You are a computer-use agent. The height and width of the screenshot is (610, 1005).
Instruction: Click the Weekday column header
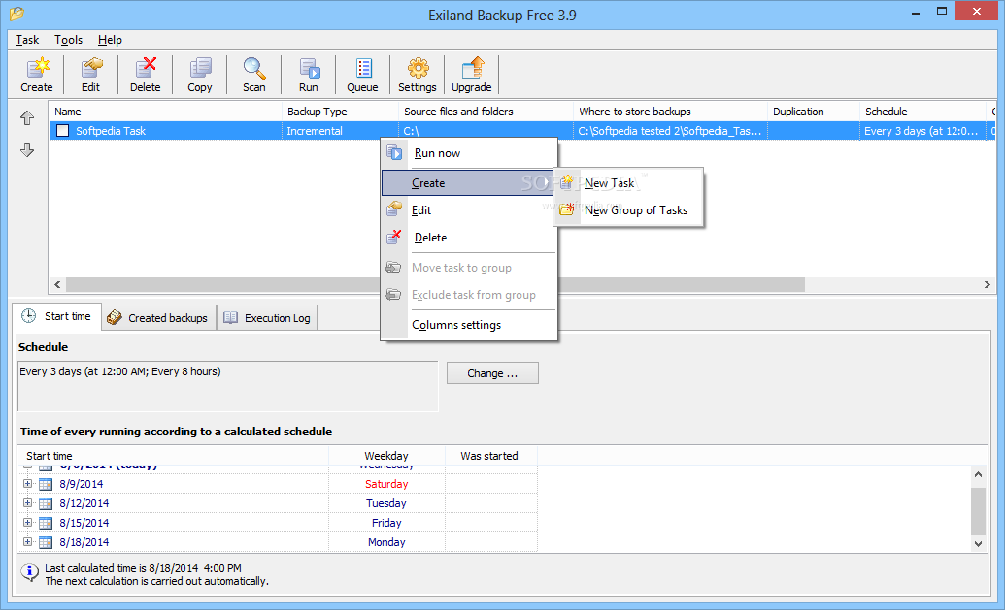coord(386,456)
